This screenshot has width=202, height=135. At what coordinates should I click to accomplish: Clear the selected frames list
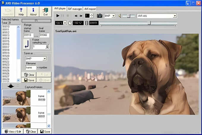[x=29, y=75]
